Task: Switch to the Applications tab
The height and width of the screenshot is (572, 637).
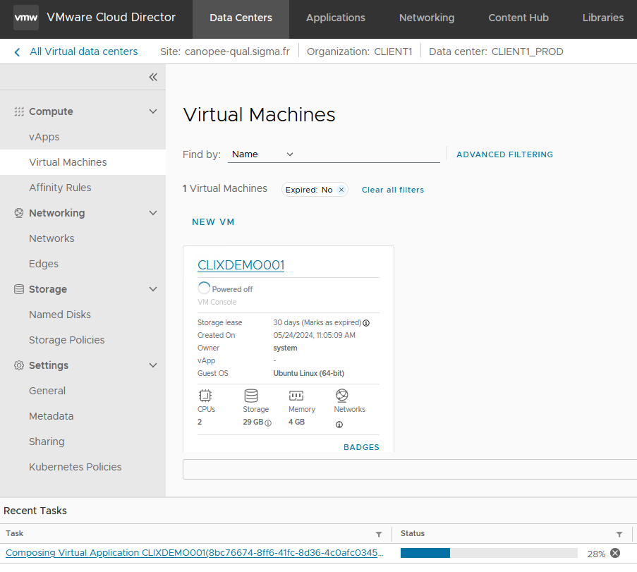Action: pyautogui.click(x=335, y=18)
